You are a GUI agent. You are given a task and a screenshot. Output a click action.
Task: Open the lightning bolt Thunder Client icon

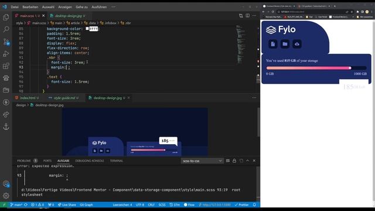pos(6,102)
